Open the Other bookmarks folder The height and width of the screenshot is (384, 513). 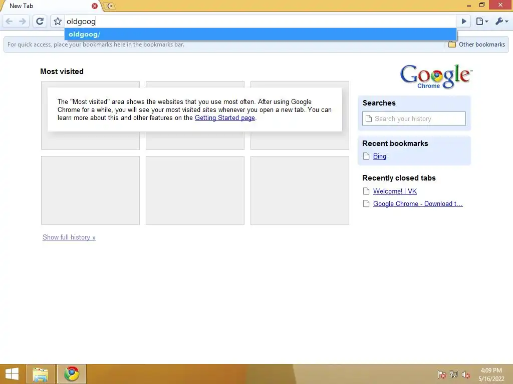(x=476, y=44)
